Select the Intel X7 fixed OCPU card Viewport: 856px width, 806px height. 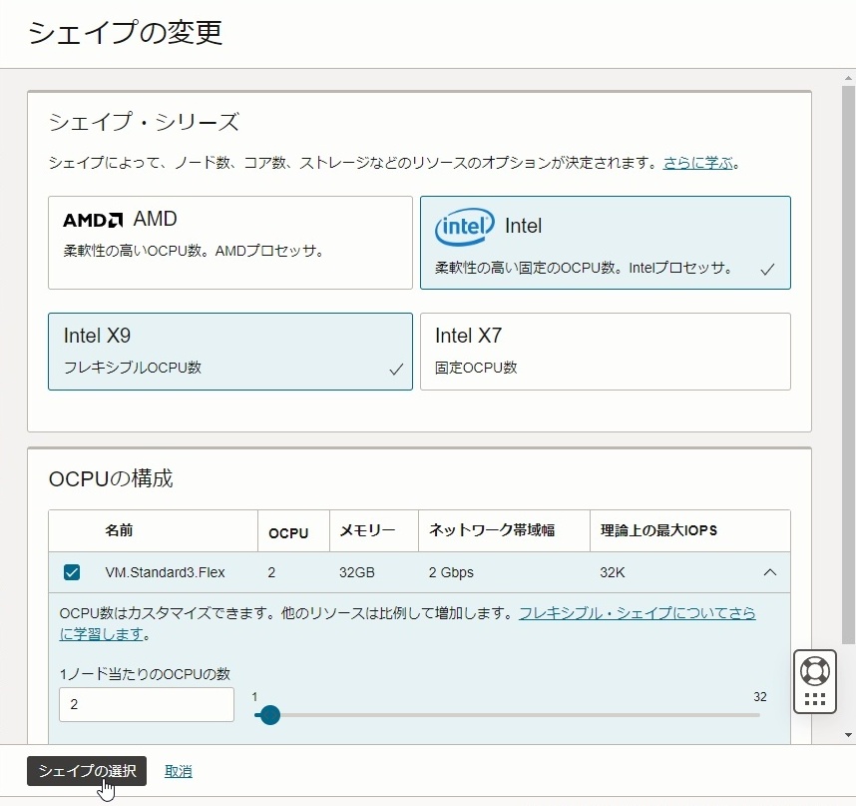tap(605, 351)
